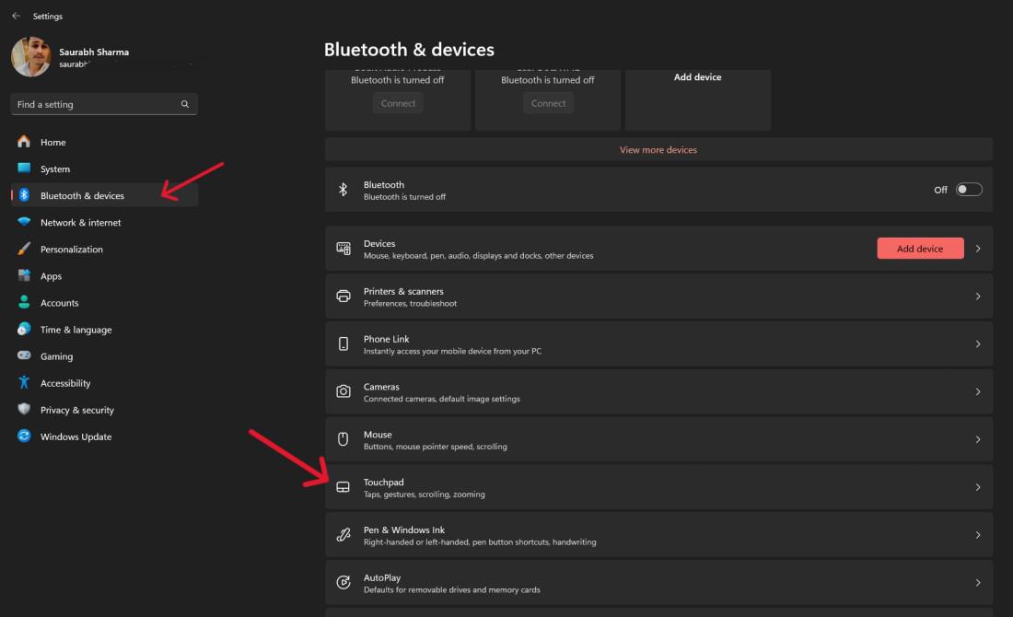Turn on the Bluetooth toggle switch
Image resolution: width=1013 pixels, height=617 pixels.
[x=969, y=190]
